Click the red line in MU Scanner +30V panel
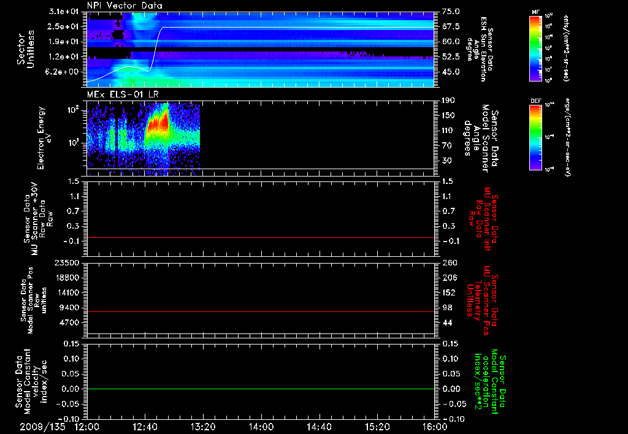Viewport: 628px width, 434px height. click(x=261, y=237)
